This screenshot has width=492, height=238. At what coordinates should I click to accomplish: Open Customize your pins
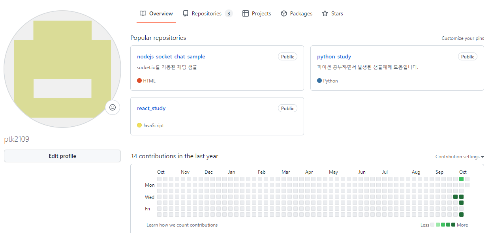tap(463, 38)
